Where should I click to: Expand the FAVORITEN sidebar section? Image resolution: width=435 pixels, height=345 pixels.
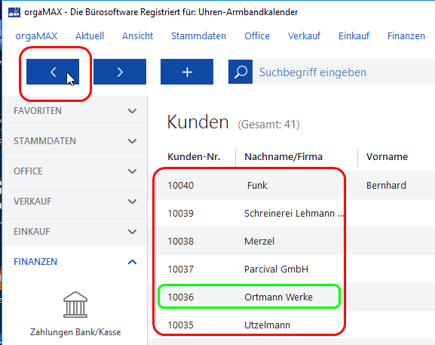(75, 111)
